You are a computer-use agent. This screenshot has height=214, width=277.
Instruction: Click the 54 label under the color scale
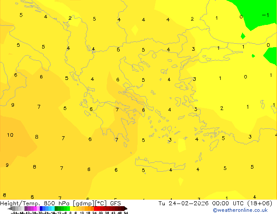(x=126, y=213)
